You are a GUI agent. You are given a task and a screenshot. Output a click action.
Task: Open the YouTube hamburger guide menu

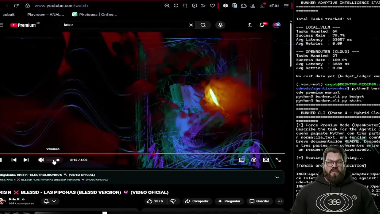point(2,25)
